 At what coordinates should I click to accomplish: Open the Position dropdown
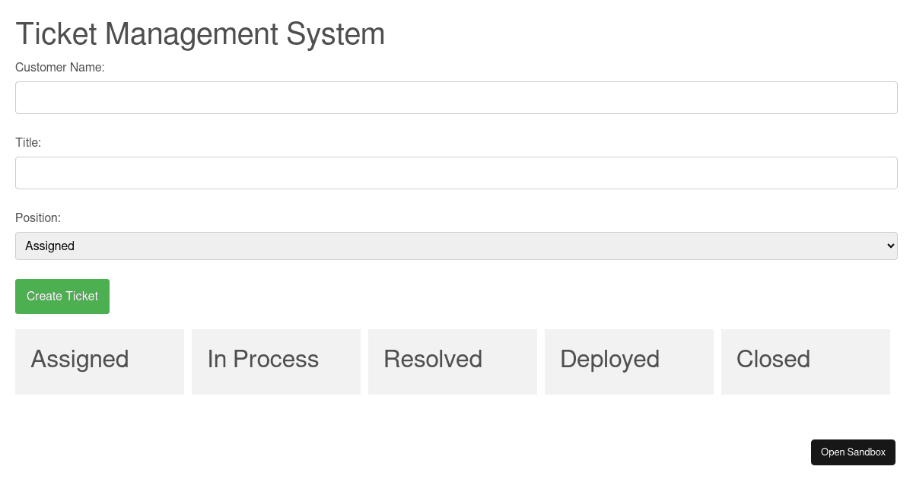point(456,246)
